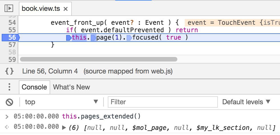Click 'defaultPrevented' on line 55
This screenshot has height=135, width=280.
[x=133, y=30]
